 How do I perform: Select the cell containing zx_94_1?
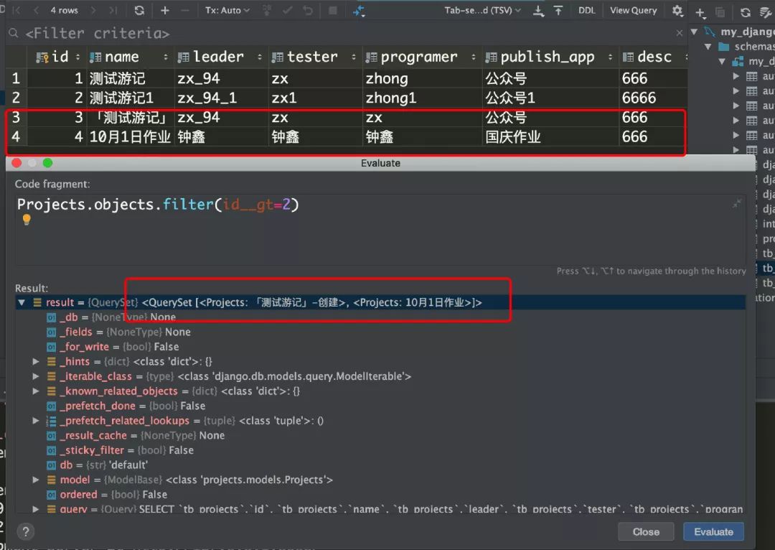point(221,98)
